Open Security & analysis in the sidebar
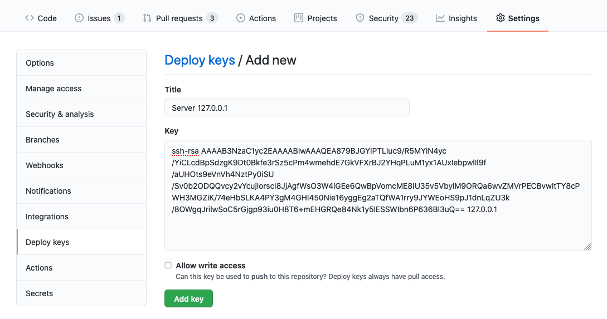The image size is (607, 319). pos(60,114)
